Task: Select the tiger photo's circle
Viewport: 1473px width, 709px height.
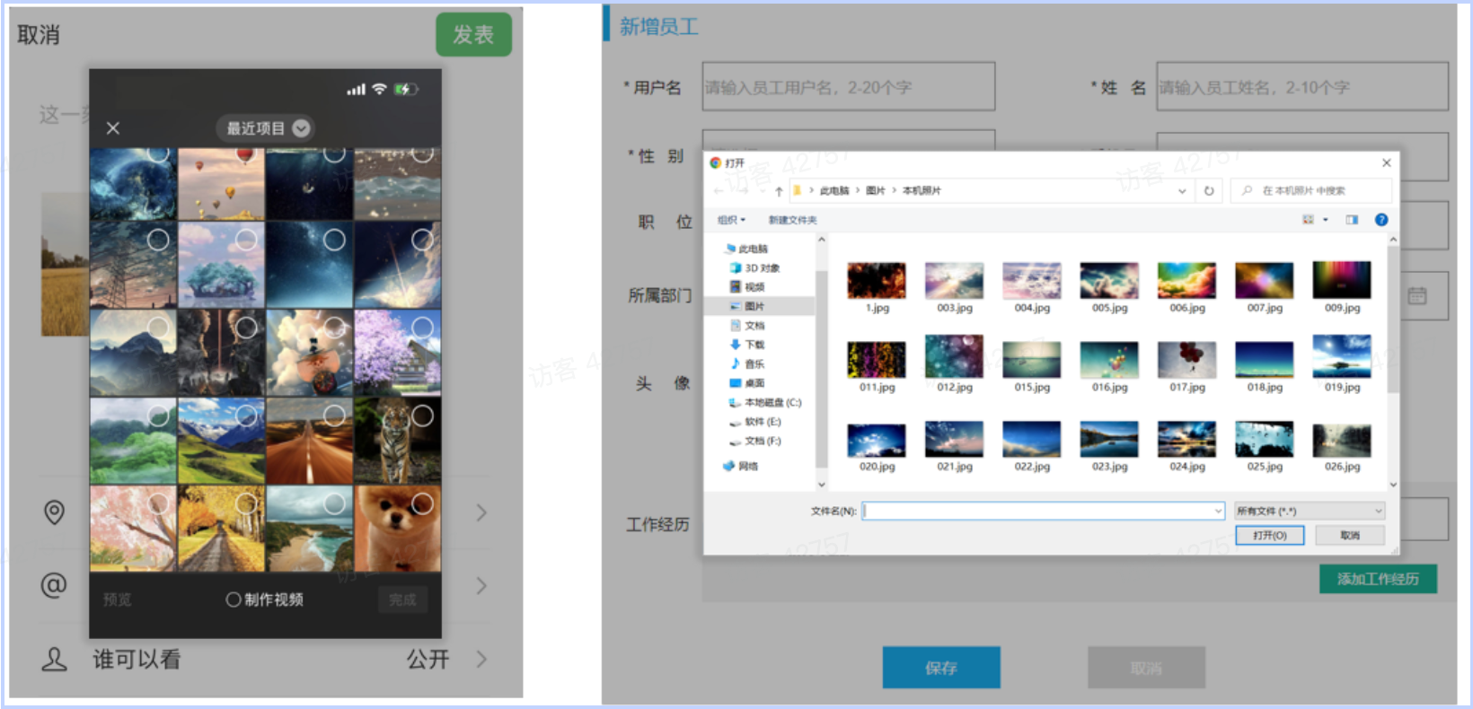Action: 422,416
